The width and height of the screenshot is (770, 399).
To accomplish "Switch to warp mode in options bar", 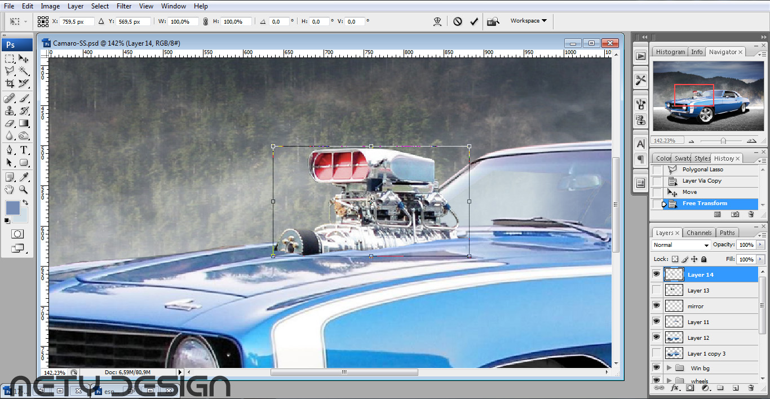I will [437, 21].
